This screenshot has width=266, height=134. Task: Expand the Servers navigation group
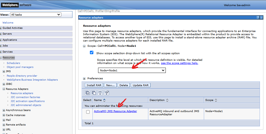pos(1,34)
